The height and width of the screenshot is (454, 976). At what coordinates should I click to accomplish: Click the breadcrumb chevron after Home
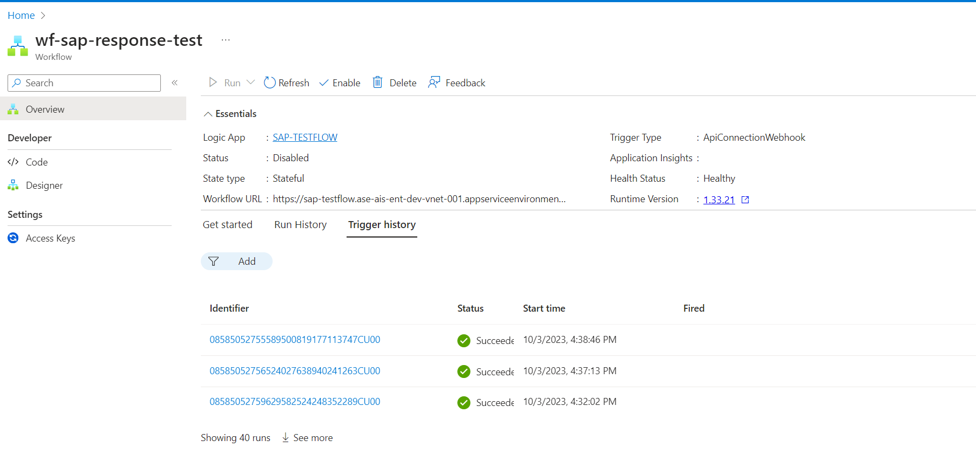point(43,16)
